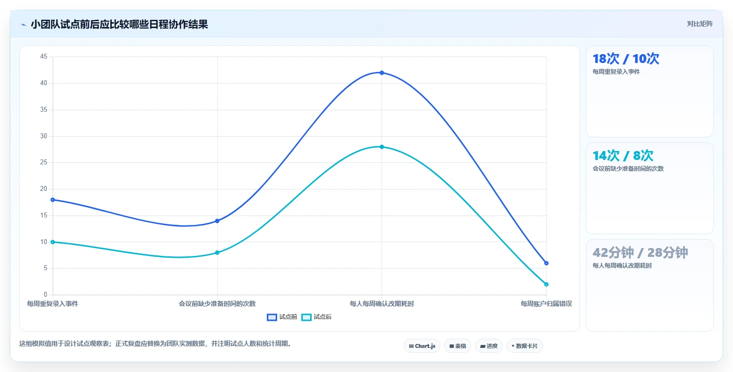Open the 对比矩阵 link in header
Viewport: 733px width, 372px height.
point(700,24)
